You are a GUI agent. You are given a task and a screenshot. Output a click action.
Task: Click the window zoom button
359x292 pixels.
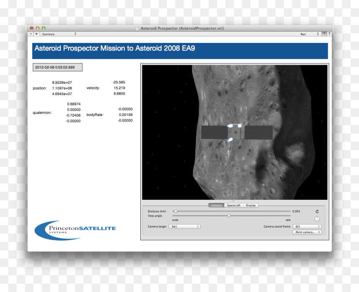point(43,28)
